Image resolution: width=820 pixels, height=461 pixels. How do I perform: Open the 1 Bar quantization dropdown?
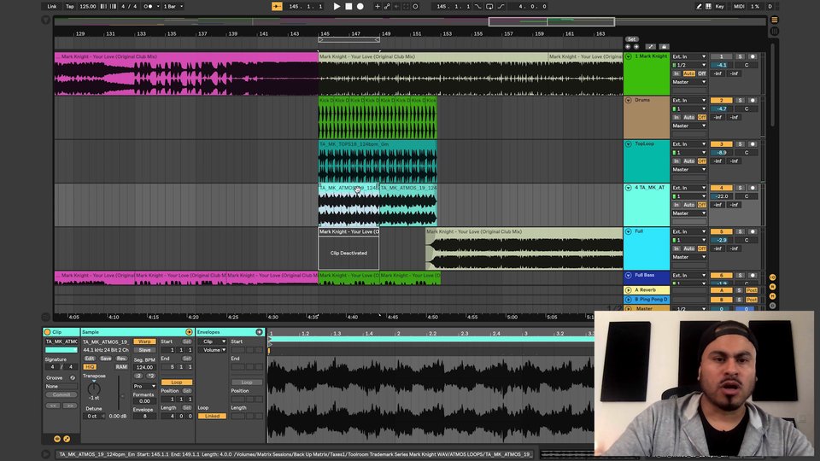[x=173, y=6]
